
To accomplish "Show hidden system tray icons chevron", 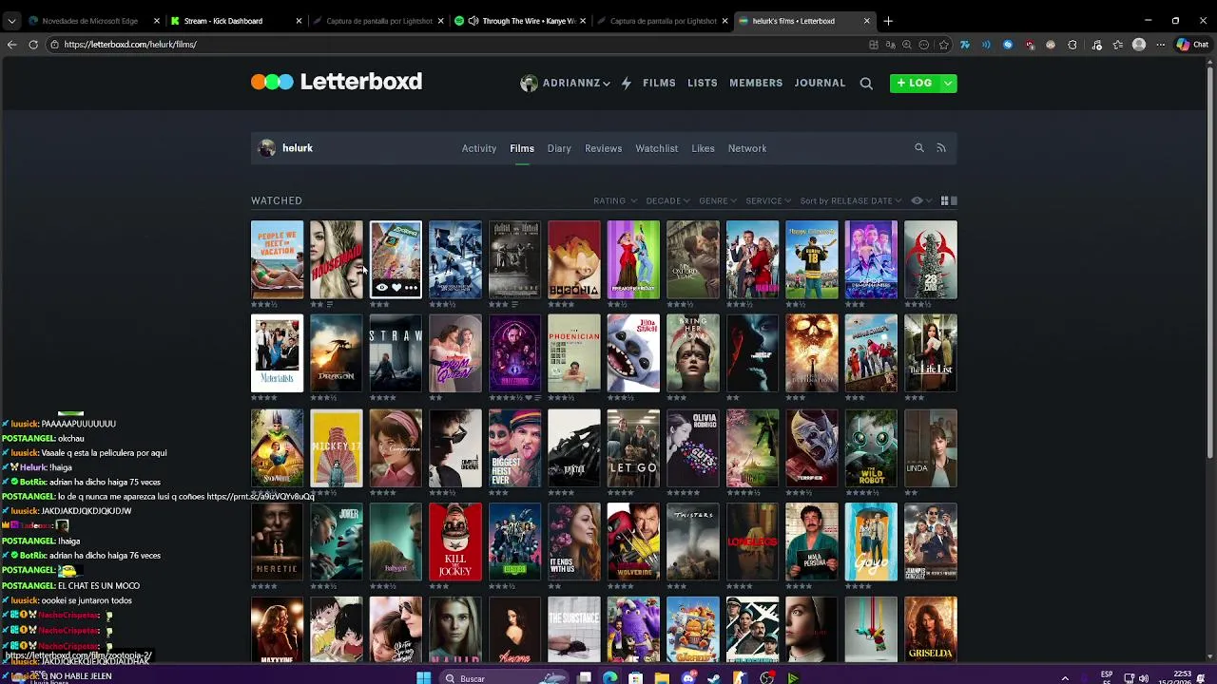I will 1065,678.
